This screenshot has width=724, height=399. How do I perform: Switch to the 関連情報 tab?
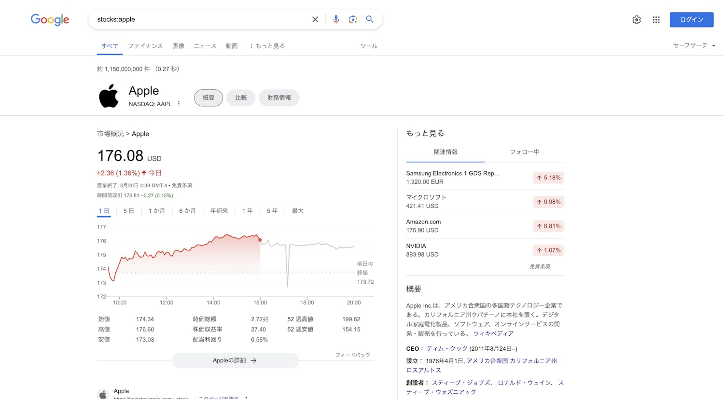click(x=446, y=152)
